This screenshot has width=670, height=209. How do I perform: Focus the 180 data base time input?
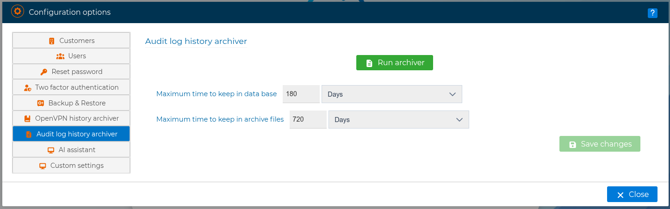[x=301, y=94]
